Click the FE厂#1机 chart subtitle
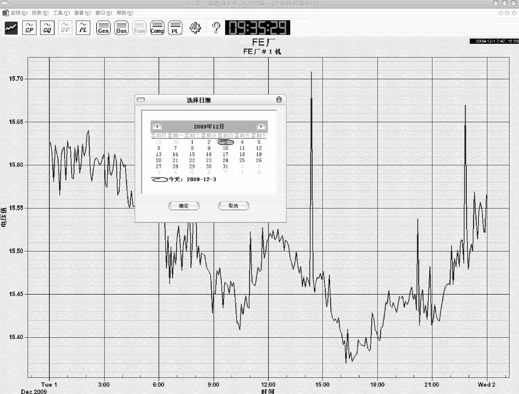The height and width of the screenshot is (394, 519). coord(262,52)
